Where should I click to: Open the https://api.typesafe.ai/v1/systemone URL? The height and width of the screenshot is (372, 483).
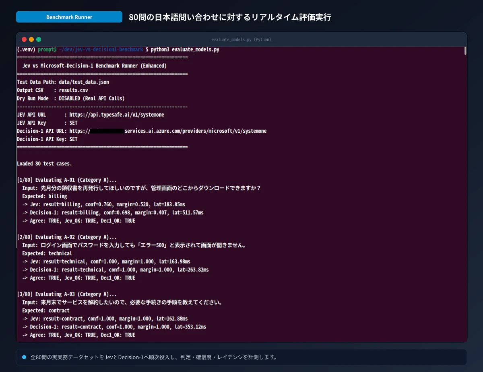tap(117, 115)
